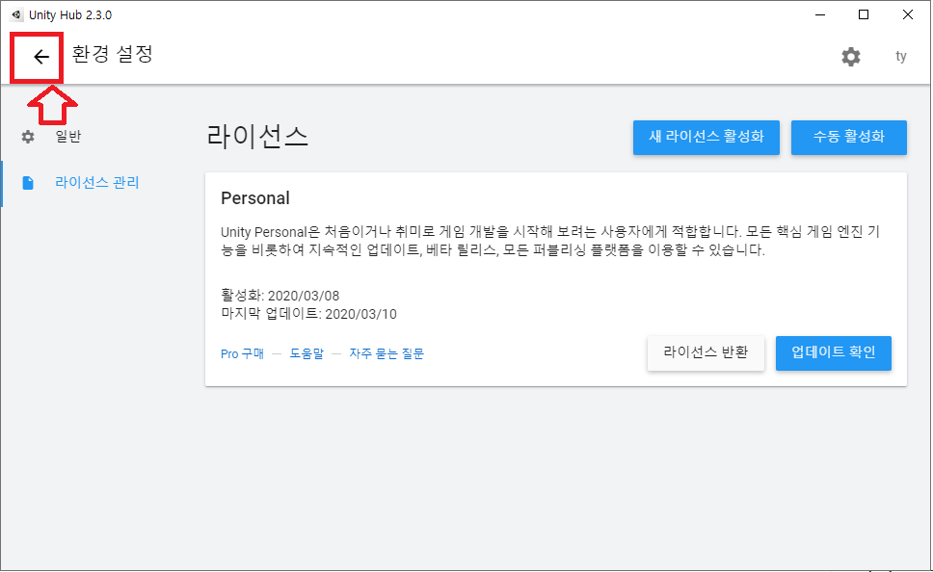Click 새 라이선스 활성화 button
Viewport: 933px width, 572px height.
[706, 138]
